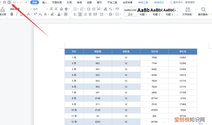The height and width of the screenshot is (125, 212).
Task: Expand the styles gallery list
Action: (x=178, y=14)
